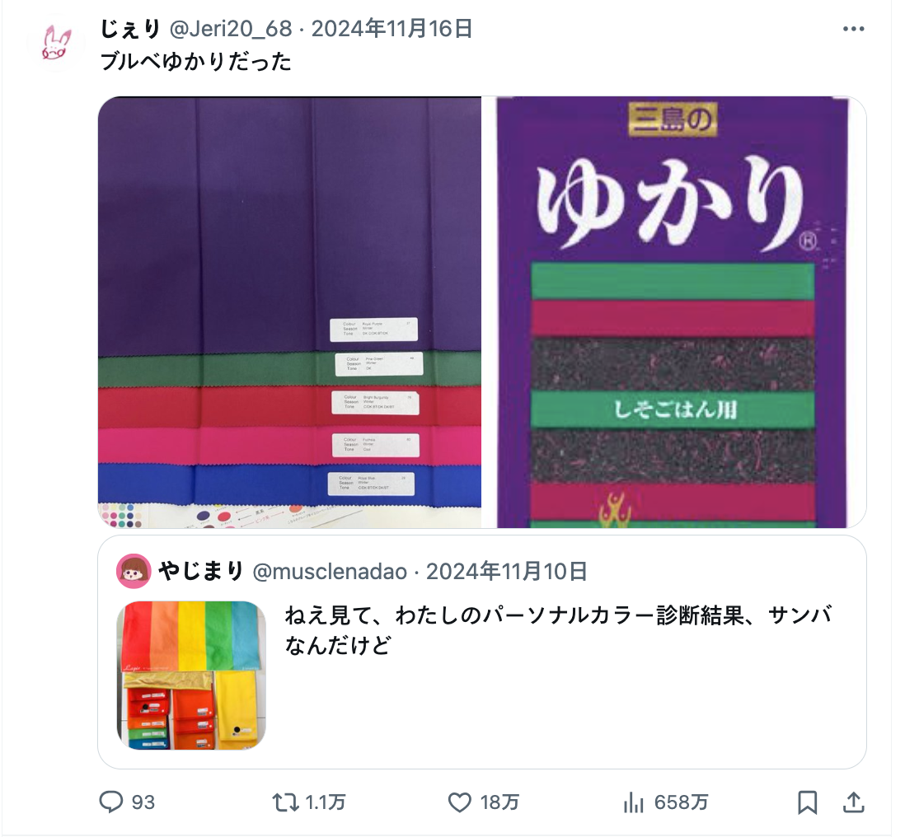Open the purple fabric swatches photo
905x837 pixels.
(x=290, y=312)
